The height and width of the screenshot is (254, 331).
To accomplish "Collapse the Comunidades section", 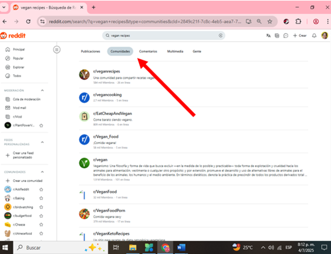I will click(42, 172).
